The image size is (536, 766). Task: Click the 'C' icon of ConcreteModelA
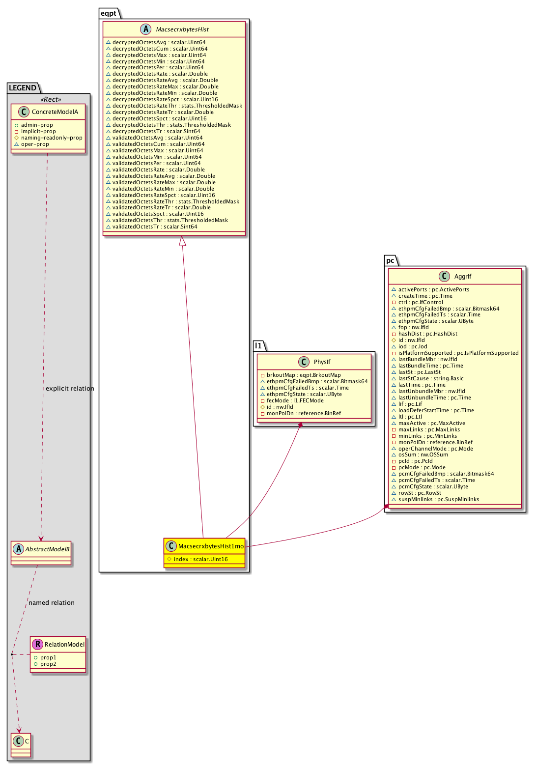pos(23,112)
